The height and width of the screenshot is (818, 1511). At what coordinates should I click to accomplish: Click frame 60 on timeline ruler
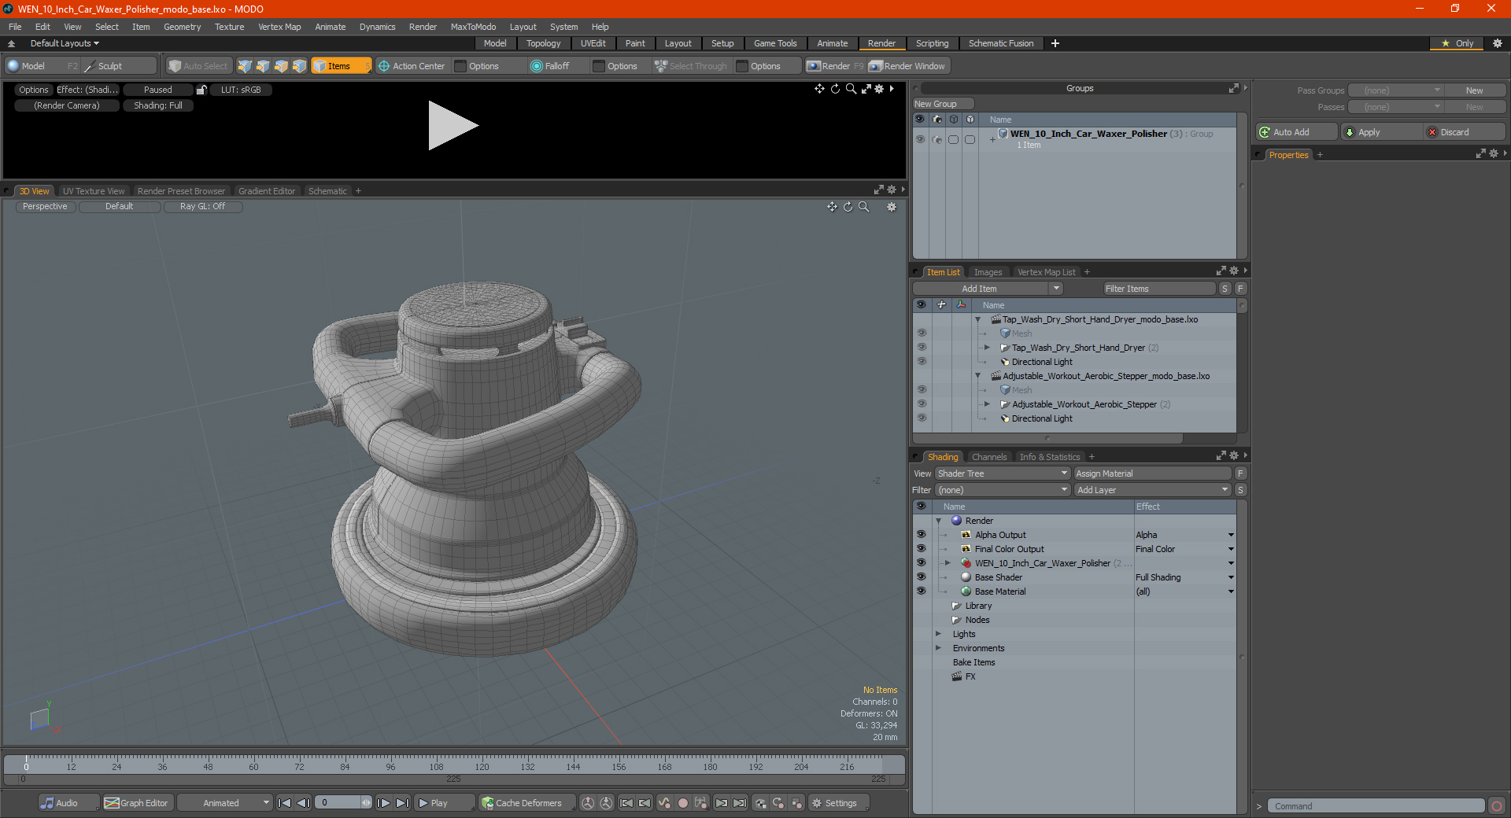tap(253, 765)
